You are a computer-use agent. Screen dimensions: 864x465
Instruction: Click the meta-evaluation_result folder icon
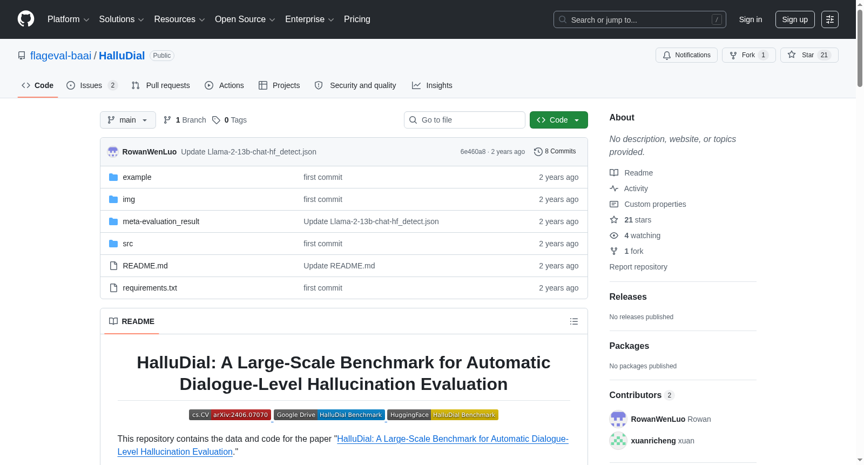pyautogui.click(x=113, y=221)
